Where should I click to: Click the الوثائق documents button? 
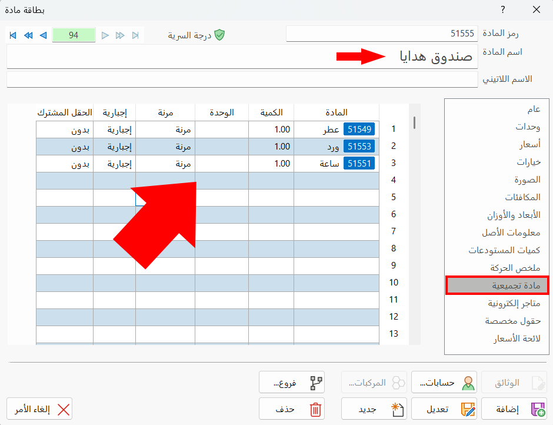tap(514, 382)
